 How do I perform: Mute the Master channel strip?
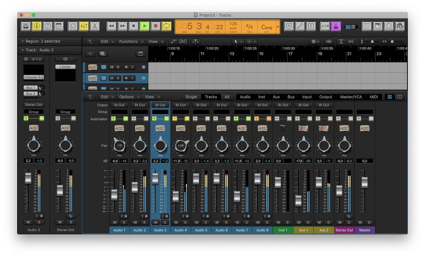(360, 222)
